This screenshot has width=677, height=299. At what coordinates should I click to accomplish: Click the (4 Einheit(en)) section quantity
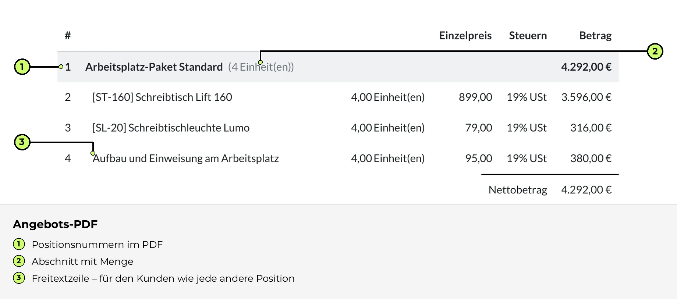(x=261, y=67)
